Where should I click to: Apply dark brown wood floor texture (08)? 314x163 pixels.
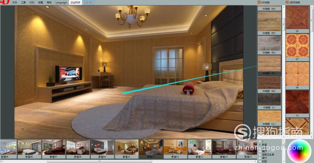coord(270,83)
